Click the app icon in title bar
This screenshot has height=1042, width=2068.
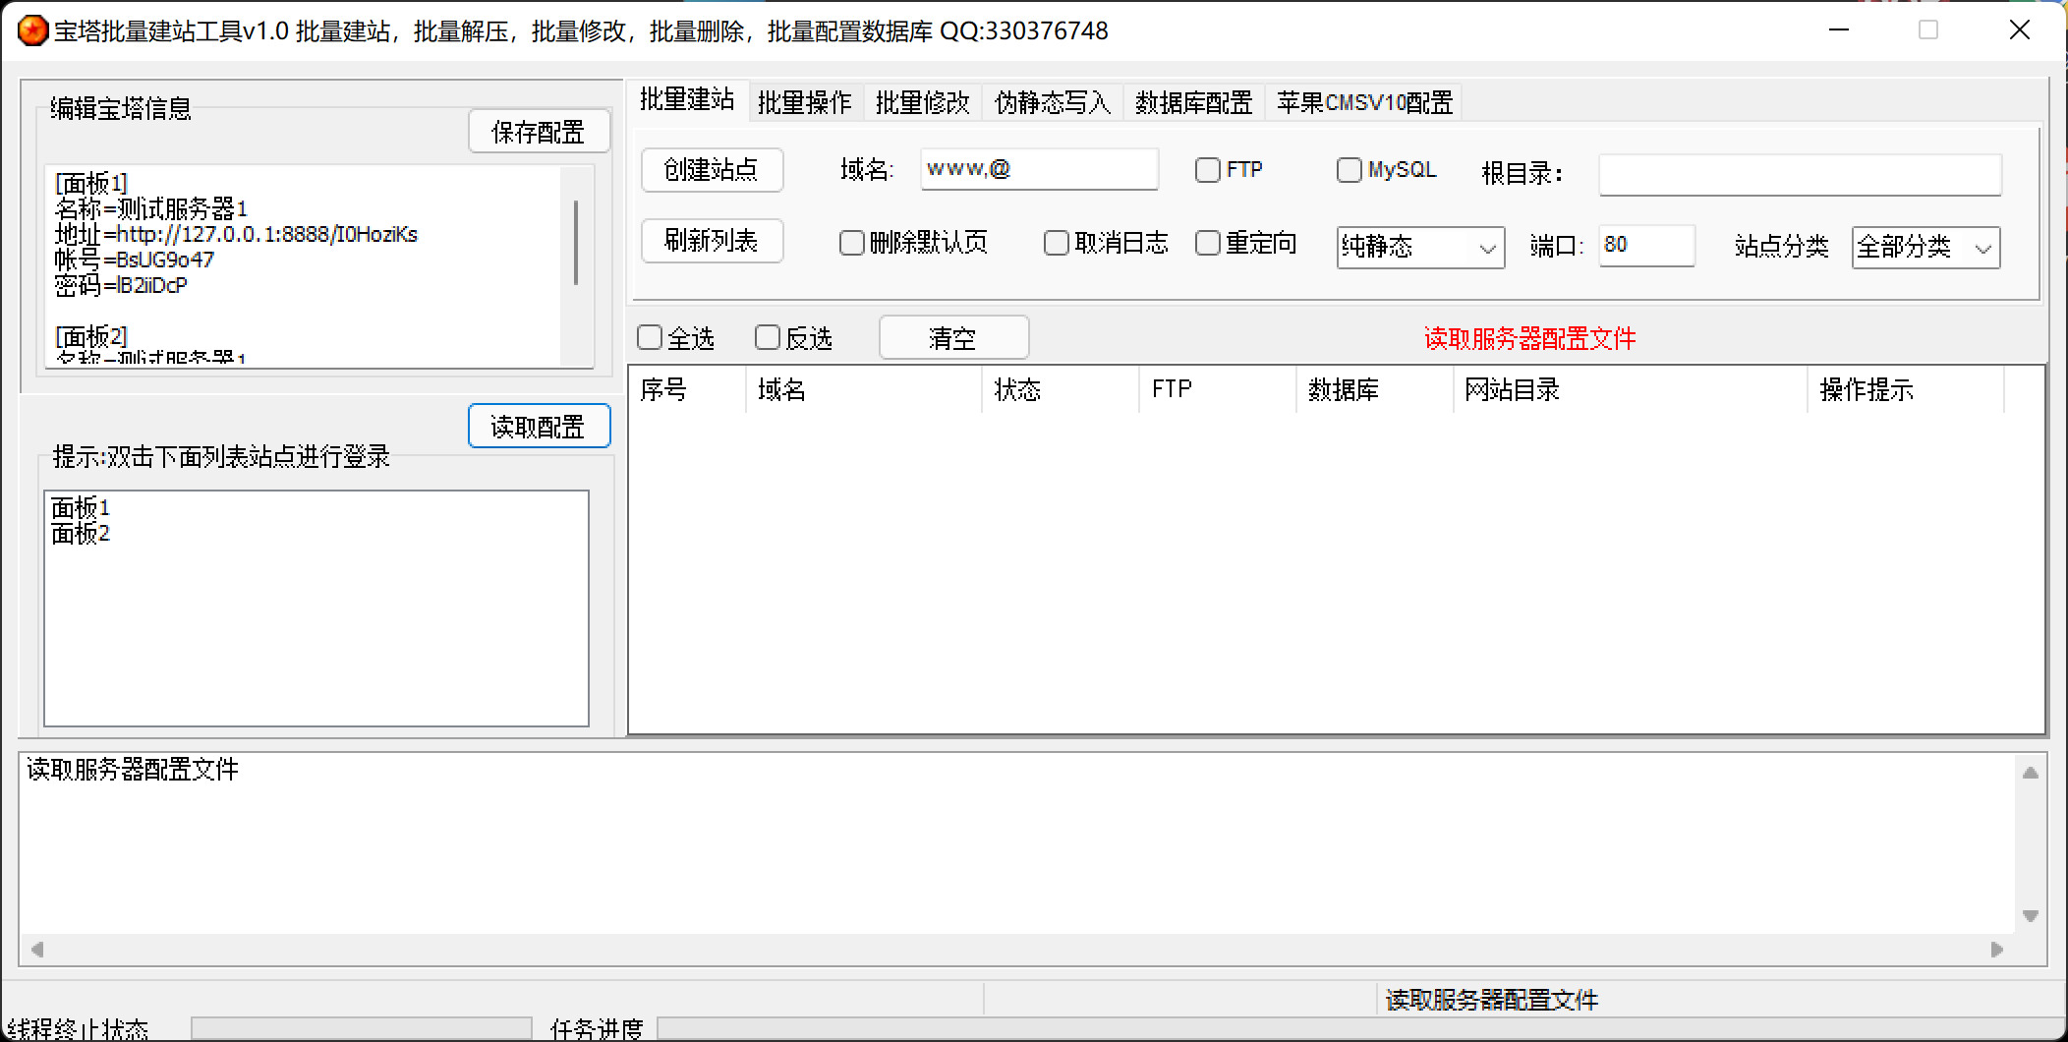tap(32, 30)
